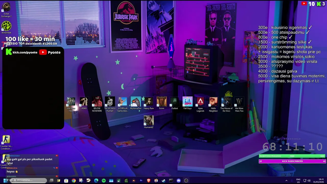The width and height of the screenshot is (327, 184).
Task: Open the Snipping Tool taskbar icon
Action: coord(81,181)
